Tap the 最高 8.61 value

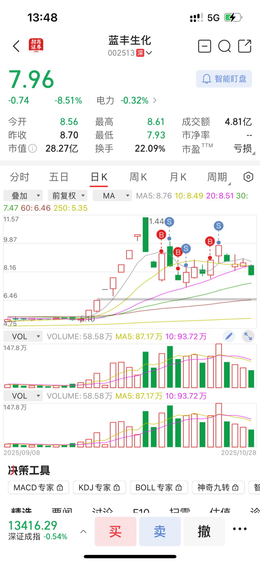coord(156,122)
